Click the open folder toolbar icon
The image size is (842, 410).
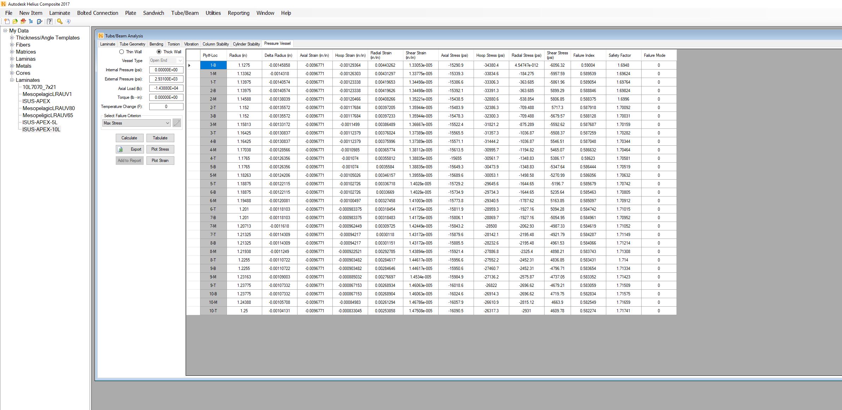point(15,22)
